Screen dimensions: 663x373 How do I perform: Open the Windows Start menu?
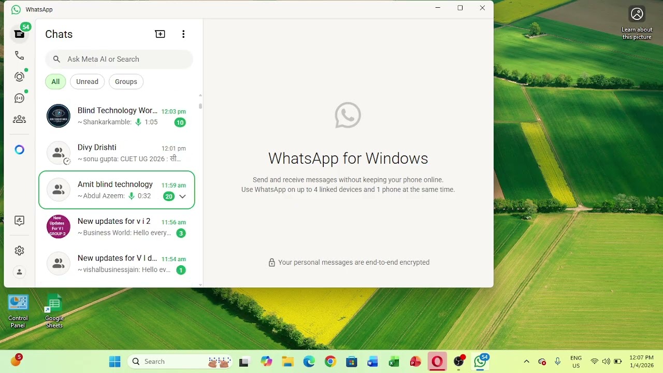(114, 362)
